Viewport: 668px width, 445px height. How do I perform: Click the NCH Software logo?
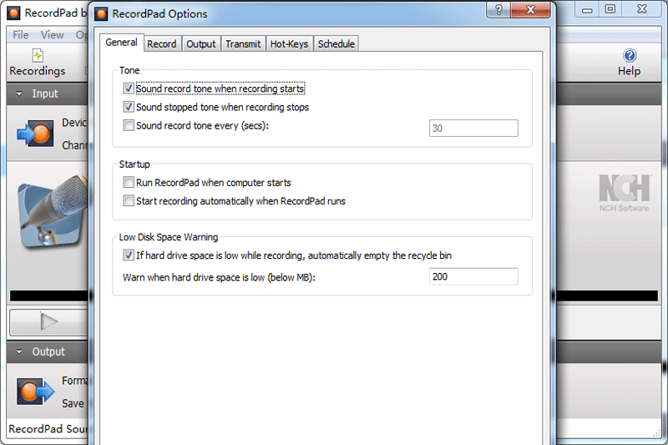click(625, 193)
